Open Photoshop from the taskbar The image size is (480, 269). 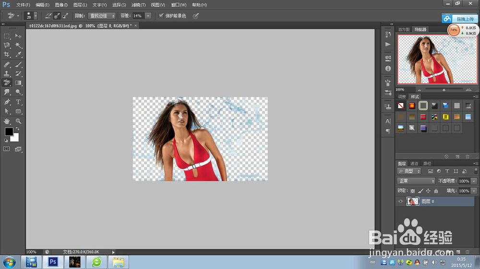[x=53, y=262]
